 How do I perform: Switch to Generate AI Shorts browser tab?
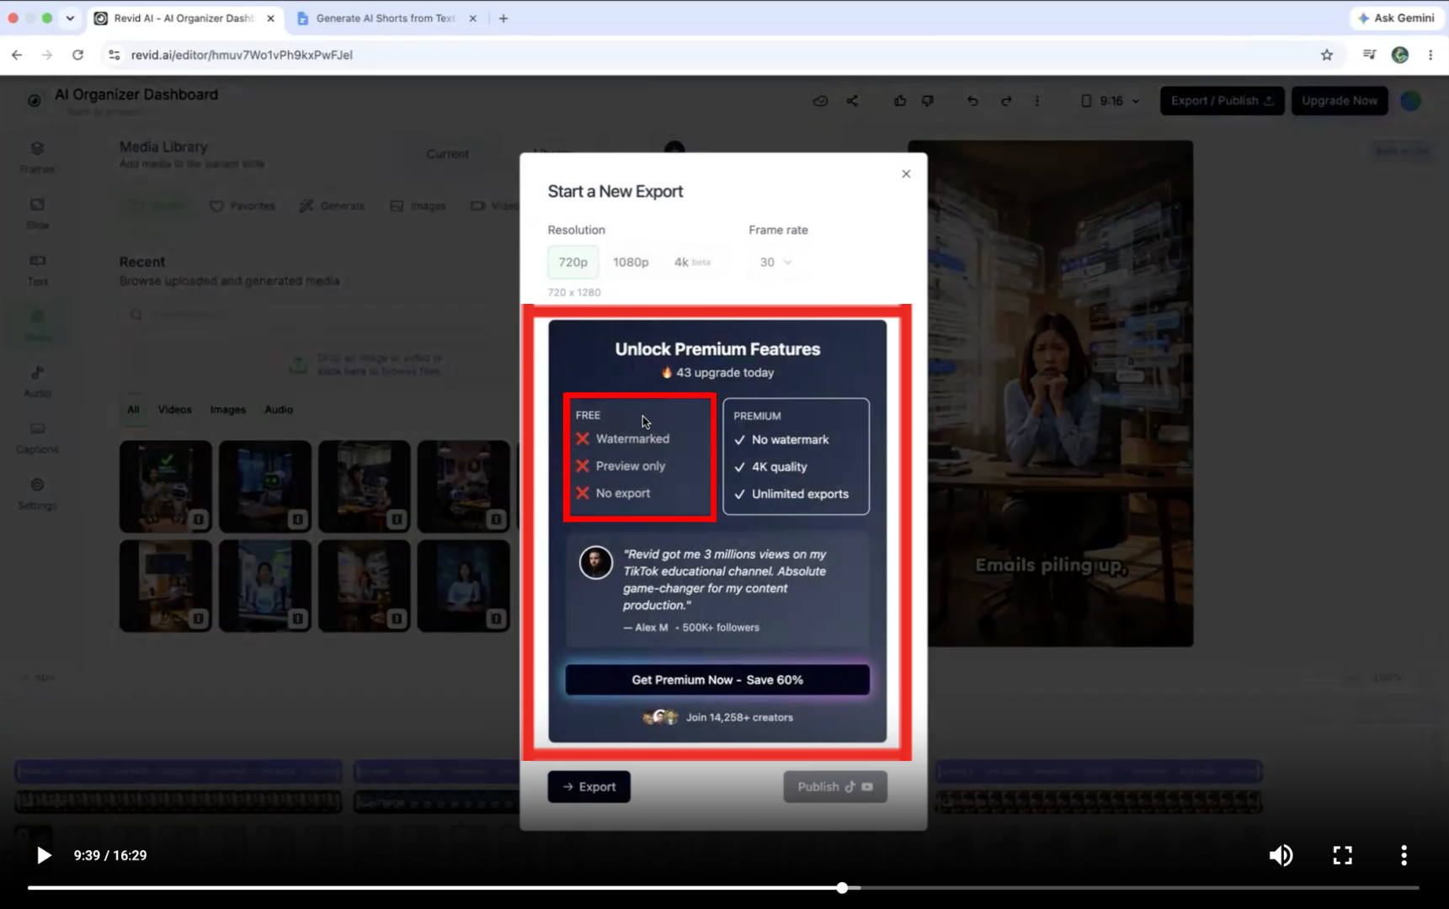(x=386, y=18)
